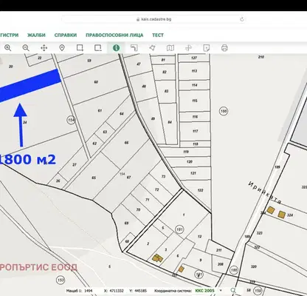The image size is (307, 296).
Task: Click parcel 12 on the map
Action: (x=199, y=236)
